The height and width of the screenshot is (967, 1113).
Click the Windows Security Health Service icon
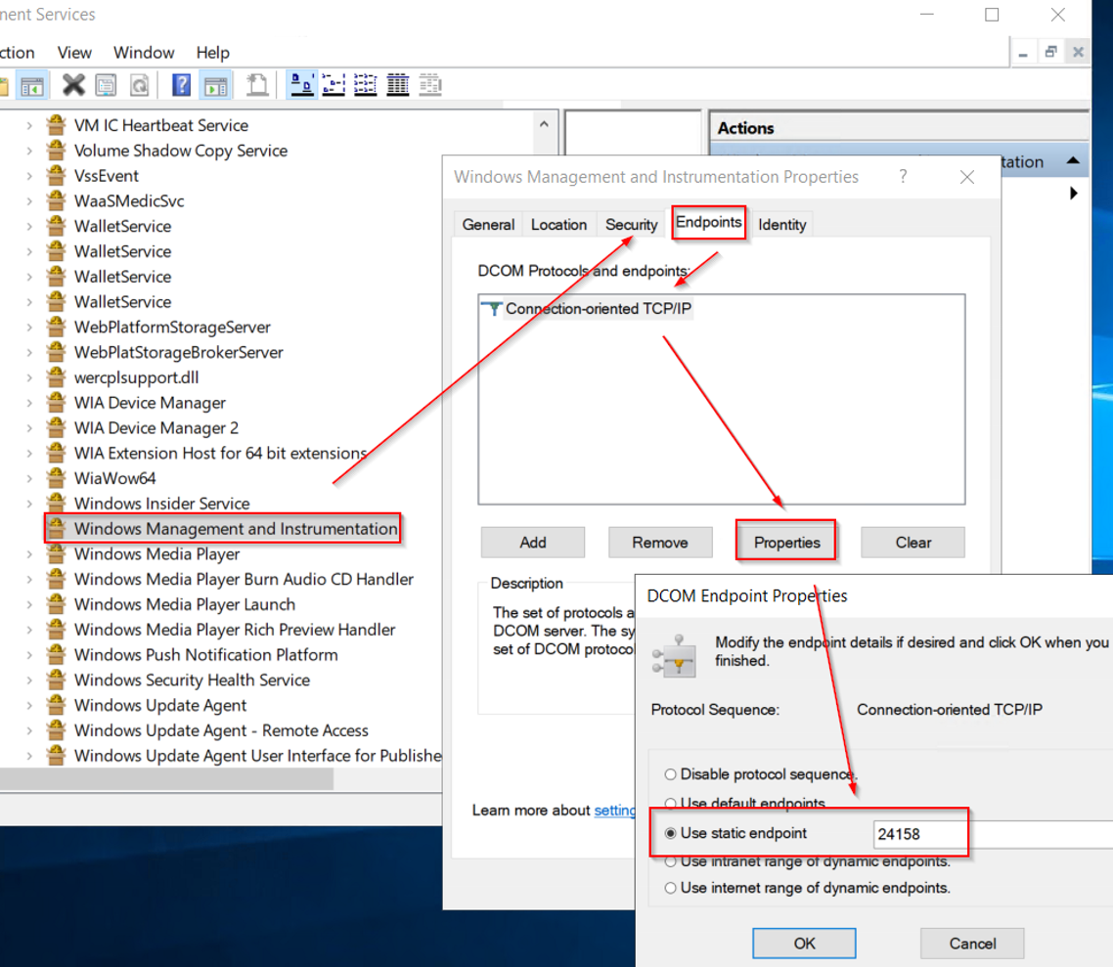coord(56,679)
